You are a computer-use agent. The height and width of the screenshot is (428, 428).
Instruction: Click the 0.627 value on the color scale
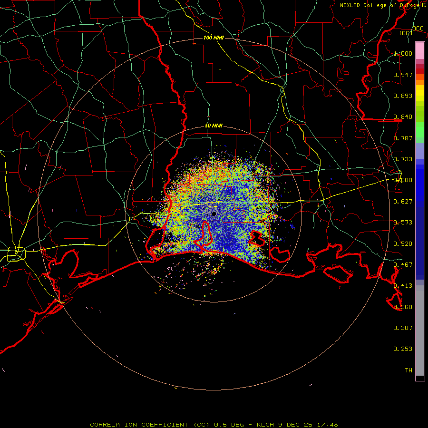click(x=403, y=202)
